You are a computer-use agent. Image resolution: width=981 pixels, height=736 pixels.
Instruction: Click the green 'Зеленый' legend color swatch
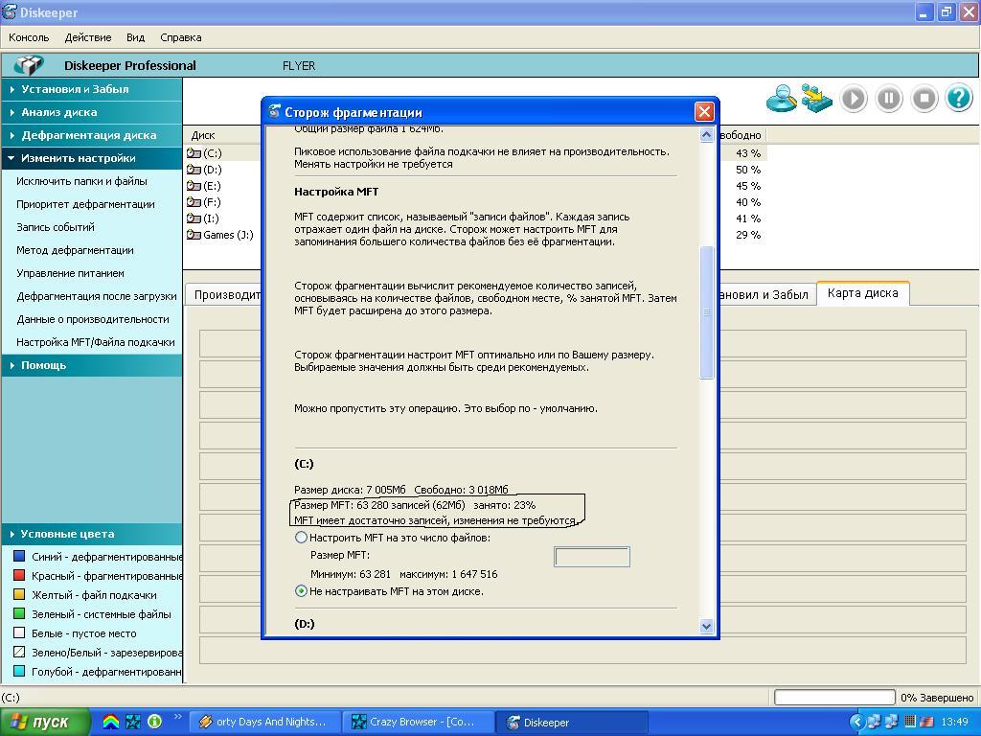pyautogui.click(x=19, y=614)
